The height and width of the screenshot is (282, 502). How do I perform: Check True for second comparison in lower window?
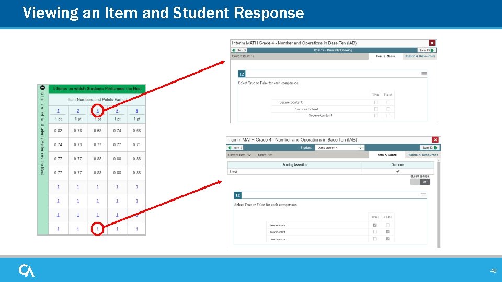(x=375, y=232)
